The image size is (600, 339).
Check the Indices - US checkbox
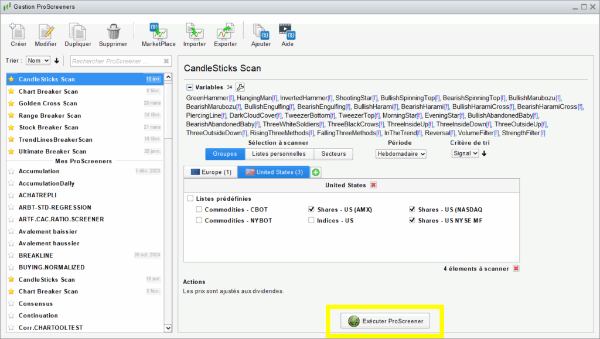pyautogui.click(x=312, y=221)
